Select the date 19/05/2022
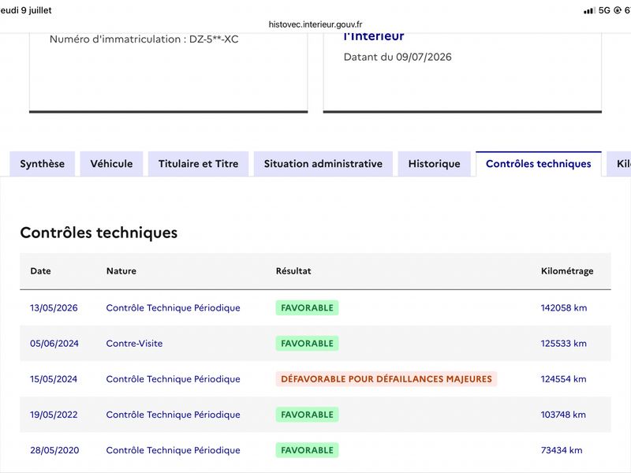The height and width of the screenshot is (473, 631). 54,415
